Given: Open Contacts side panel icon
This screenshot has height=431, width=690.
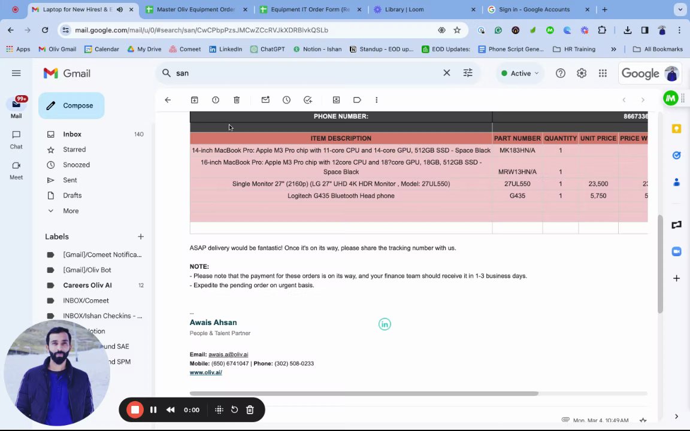Looking at the screenshot, I should [677, 182].
